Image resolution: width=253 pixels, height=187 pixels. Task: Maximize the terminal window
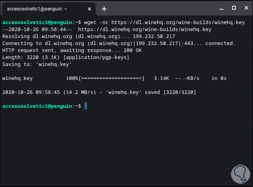[x=234, y=8]
